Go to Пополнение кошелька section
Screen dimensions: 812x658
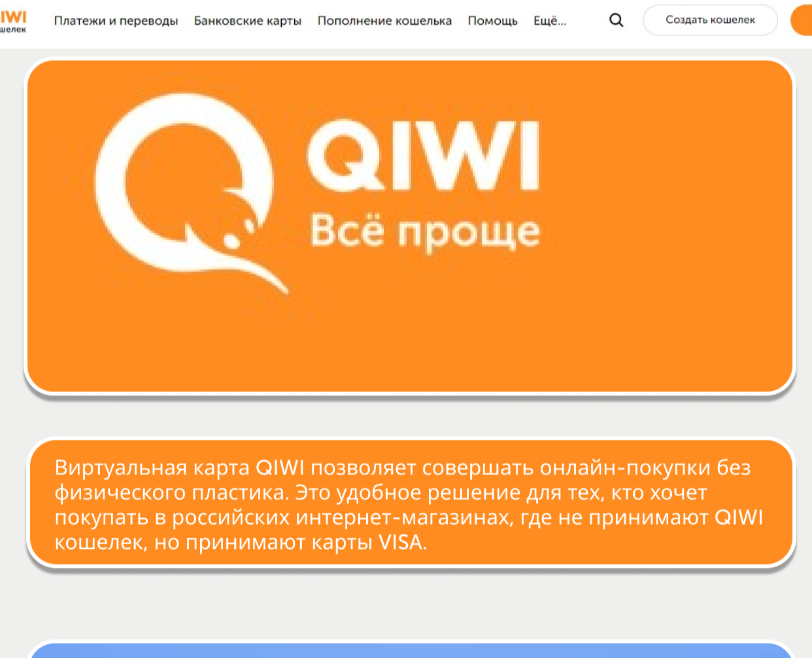[x=384, y=21]
